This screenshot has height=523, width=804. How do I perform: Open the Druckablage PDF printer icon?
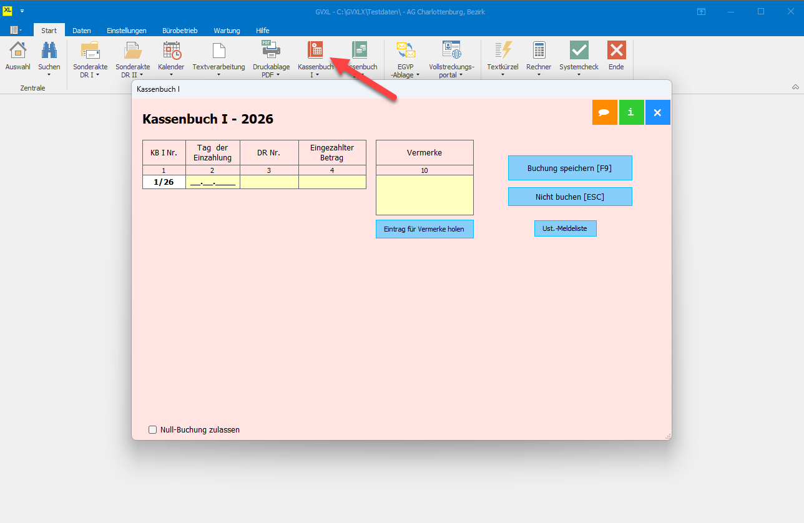[271, 50]
